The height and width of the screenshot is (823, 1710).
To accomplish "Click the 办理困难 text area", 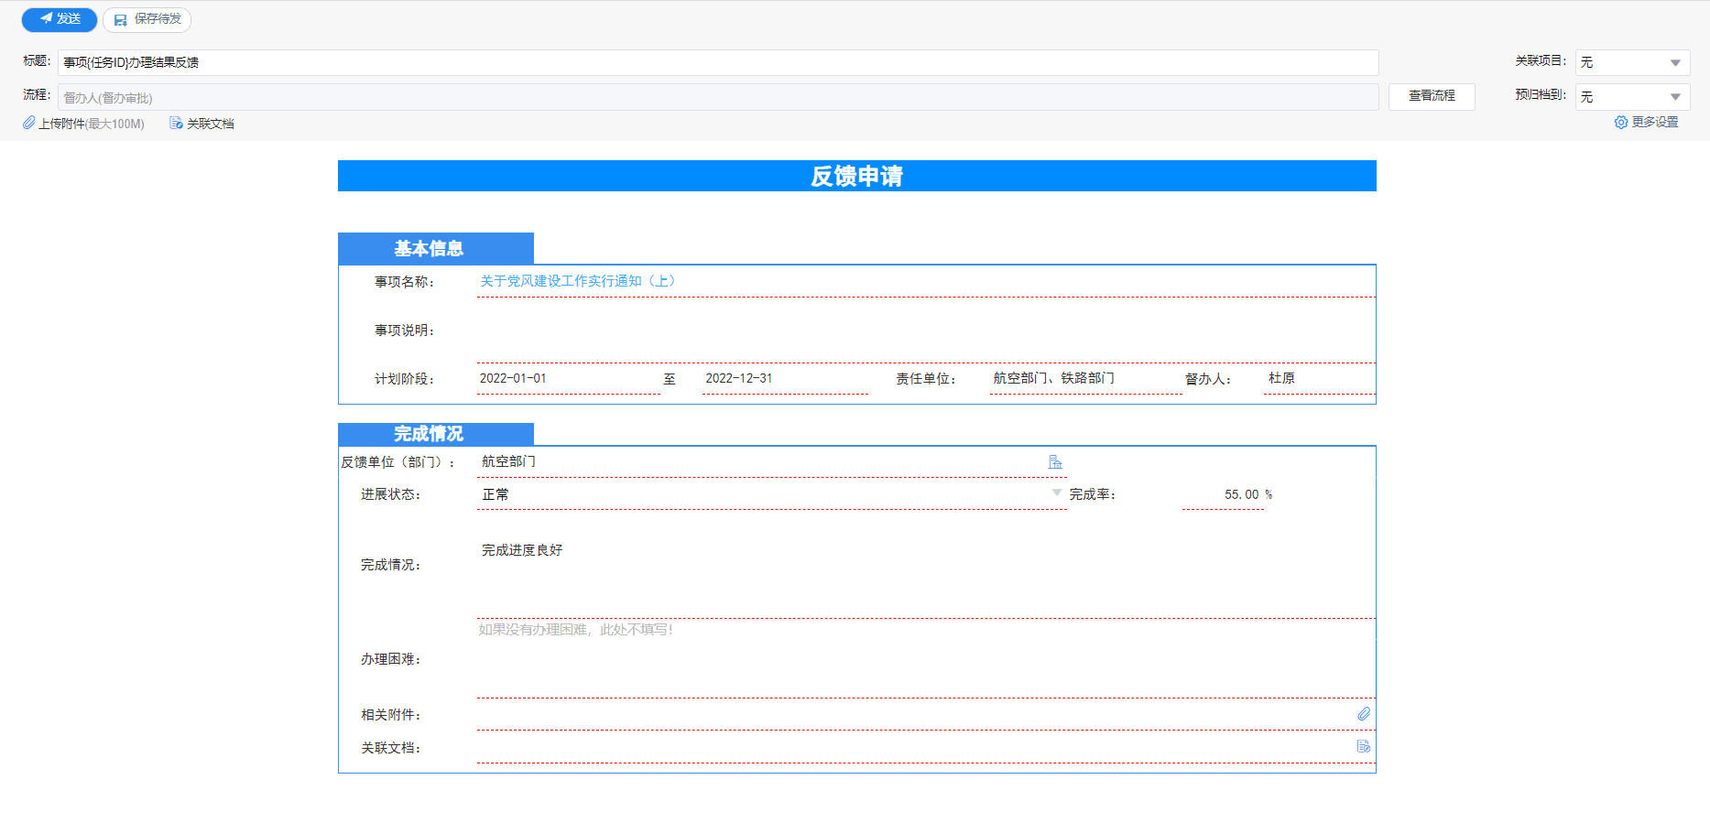I will 926,659.
